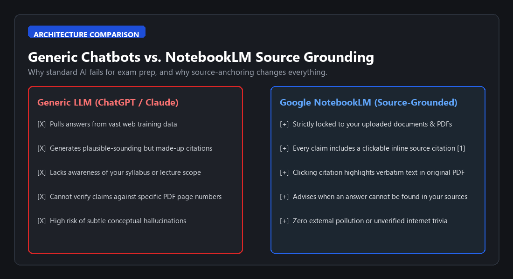Click the [+] marker beside 'Every claim includes'
The width and height of the screenshot is (513, 279).
[284, 148]
